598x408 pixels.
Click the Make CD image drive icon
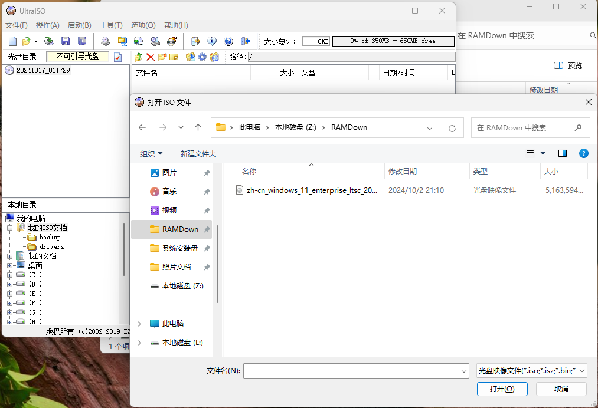point(106,41)
